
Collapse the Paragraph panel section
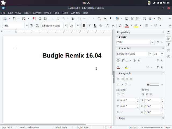click(x=117, y=73)
